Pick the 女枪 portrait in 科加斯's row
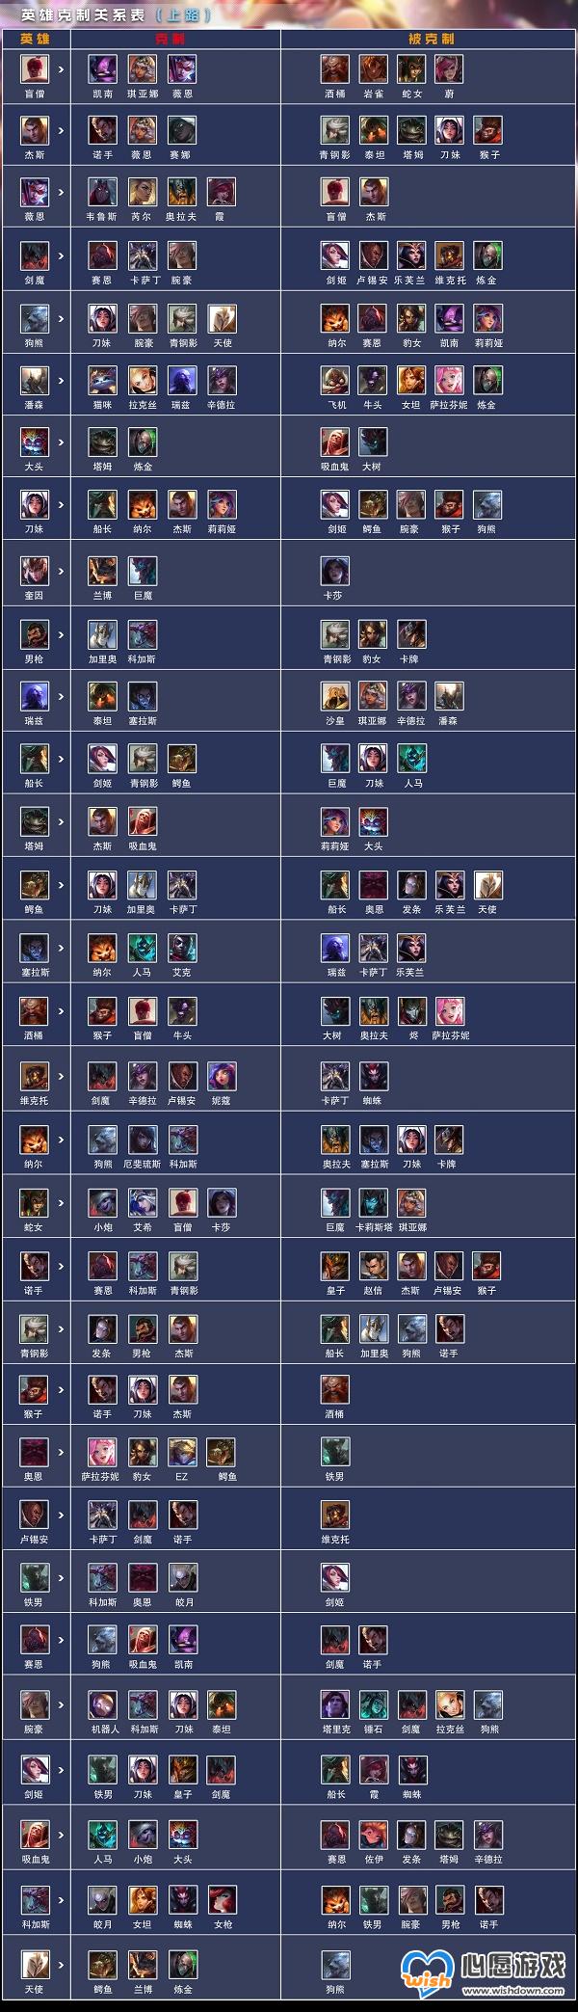Screen dimensions: 578x2012 point(222,1899)
